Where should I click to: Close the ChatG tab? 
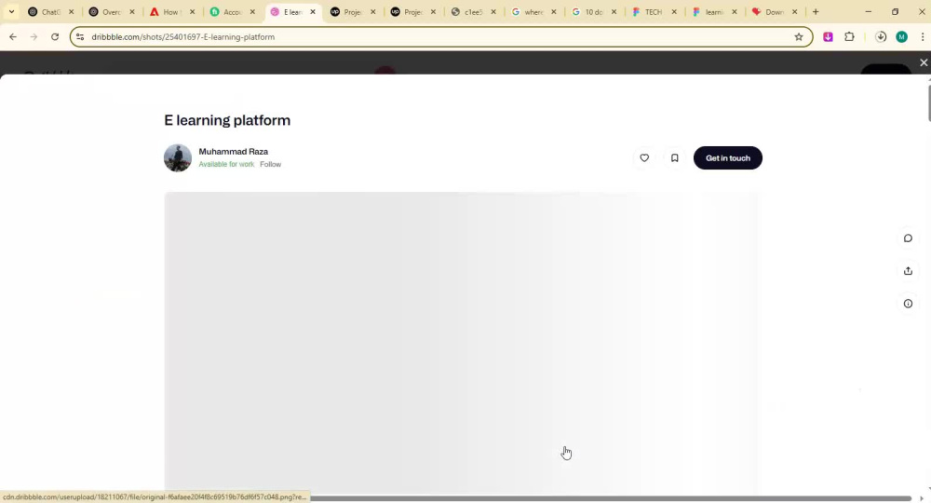[x=72, y=12]
